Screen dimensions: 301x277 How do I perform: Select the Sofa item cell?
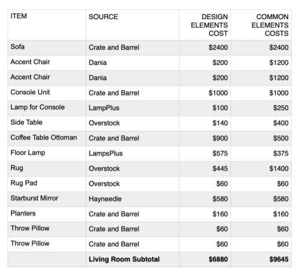(x=47, y=47)
